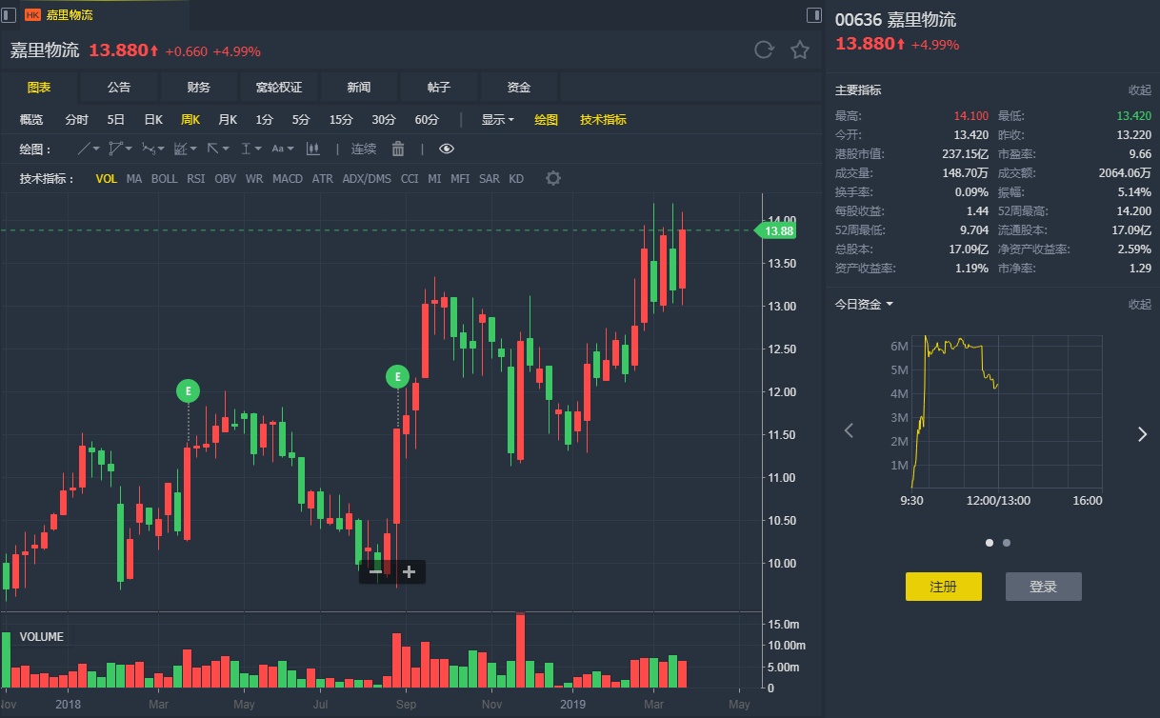This screenshot has width=1160, height=718.
Task: Click the 注册 register button
Action: 944,587
